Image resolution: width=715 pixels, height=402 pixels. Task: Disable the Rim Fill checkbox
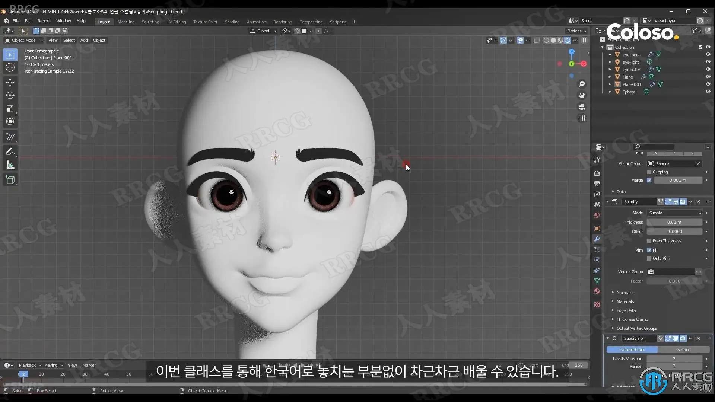[x=649, y=250]
